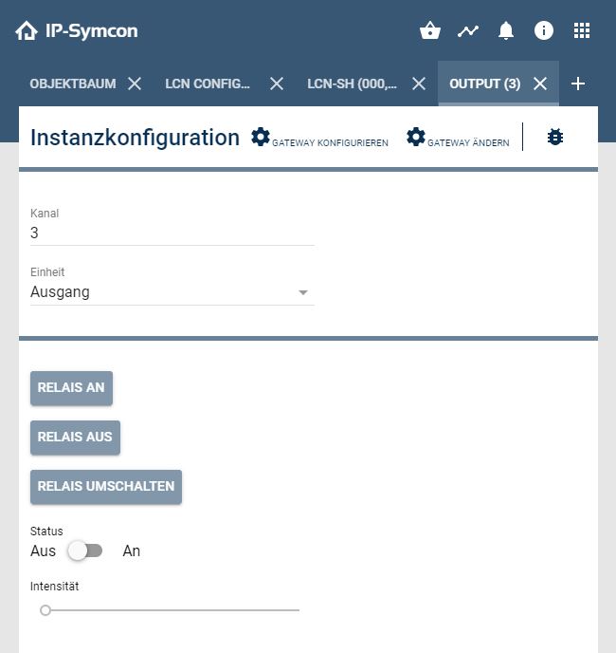Open the apps grid menu icon
The image size is (616, 653).
tap(582, 31)
